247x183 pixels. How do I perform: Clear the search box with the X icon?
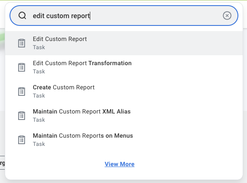[x=227, y=16]
